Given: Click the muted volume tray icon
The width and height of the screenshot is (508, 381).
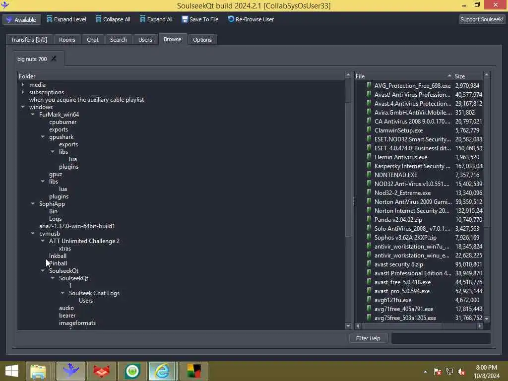Looking at the screenshot, I should tap(461, 372).
